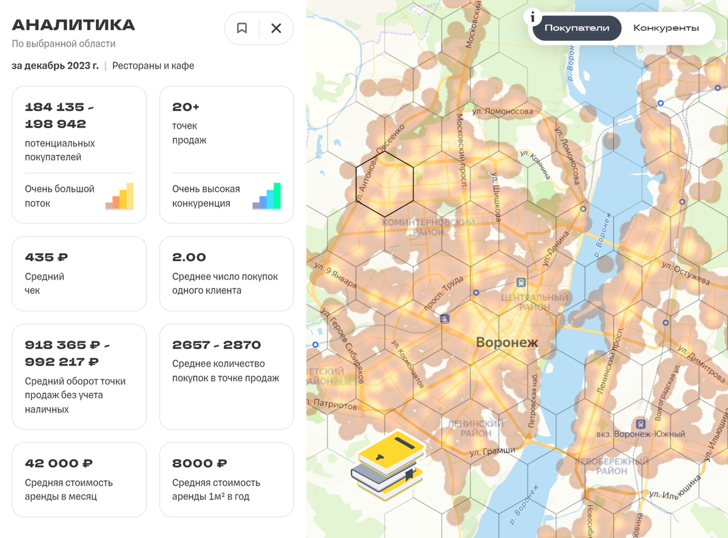Click the ул. Космонавтов street label
The image size is (728, 538).
pyautogui.click(x=407, y=364)
